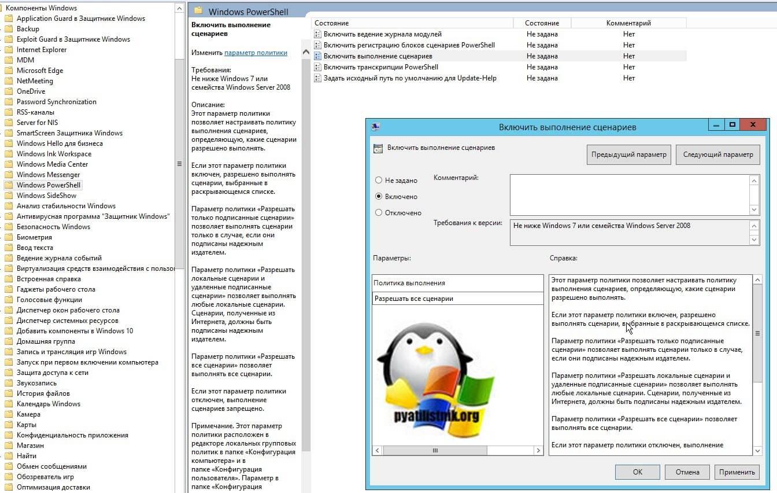The height and width of the screenshot is (493, 777).
Task: Click policy icon for Включить транскрипции PowerShell
Action: tap(317, 67)
